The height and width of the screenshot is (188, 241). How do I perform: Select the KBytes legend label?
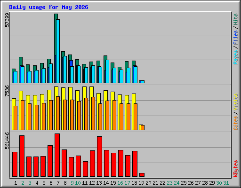tap(236, 169)
